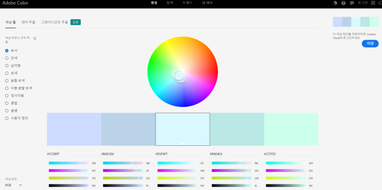382x190 pixels.
Task: Open the RGB color mode dropdown
Action: 13,185
